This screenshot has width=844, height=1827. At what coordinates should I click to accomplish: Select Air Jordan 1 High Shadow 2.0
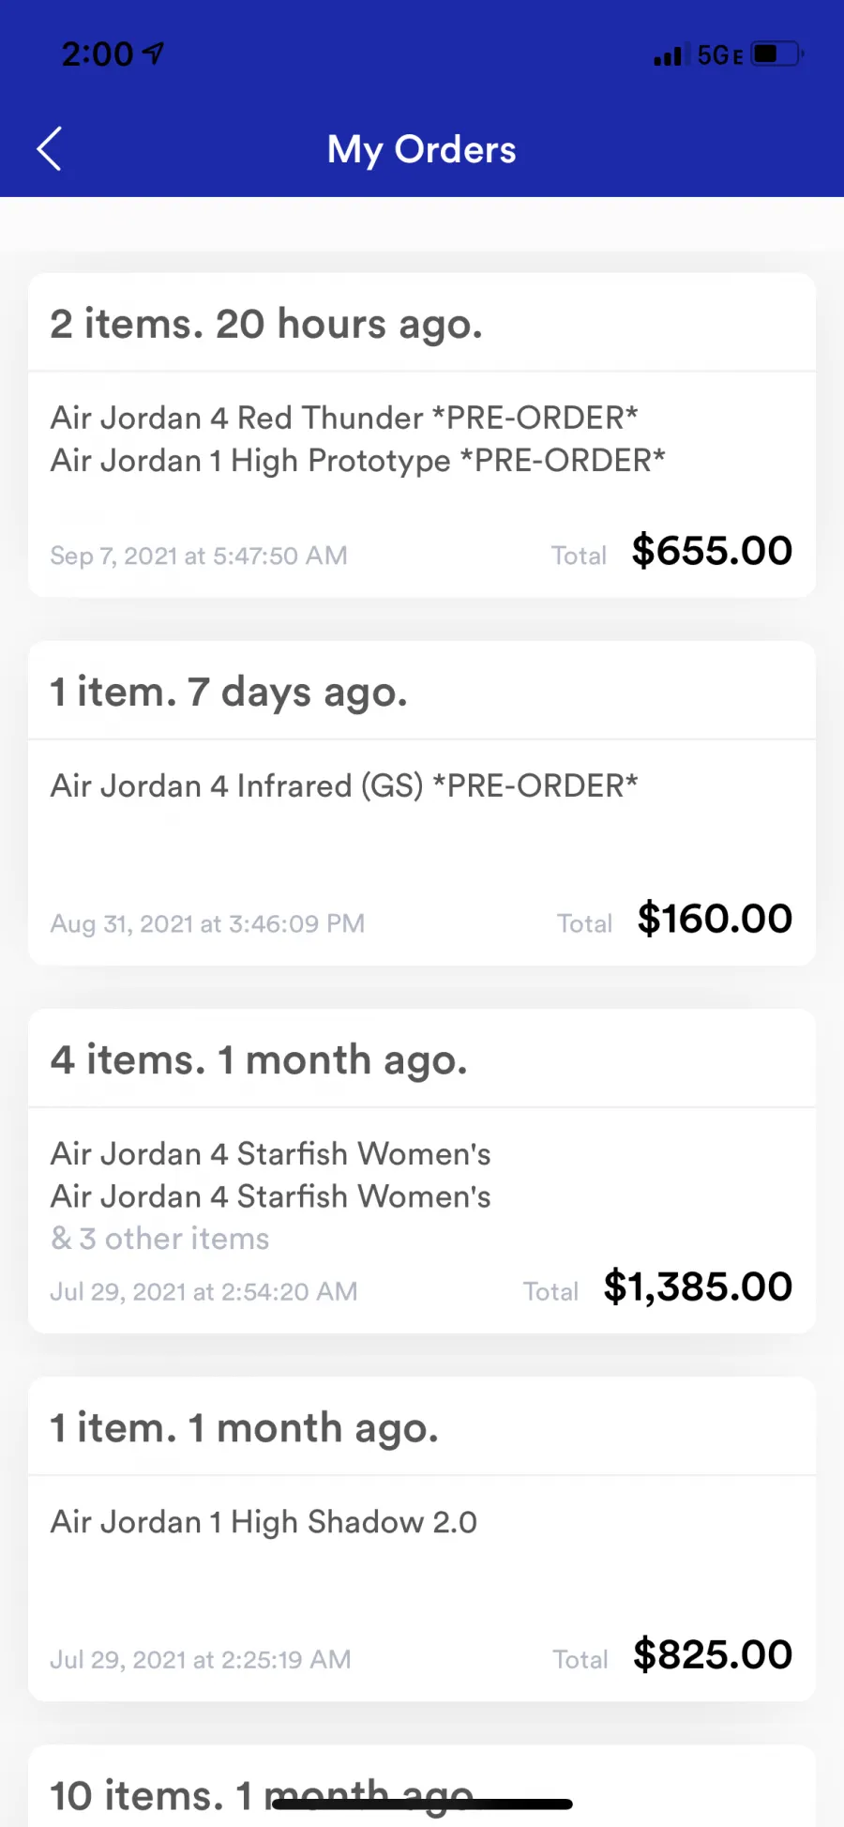(x=264, y=1521)
